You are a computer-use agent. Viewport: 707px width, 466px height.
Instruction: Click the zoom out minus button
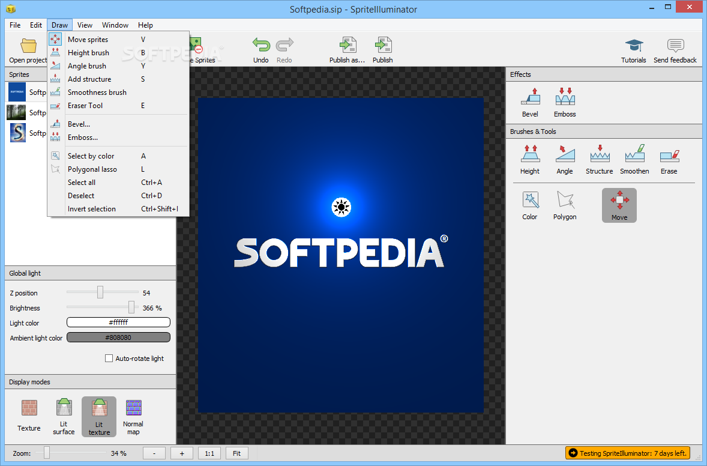point(154,453)
